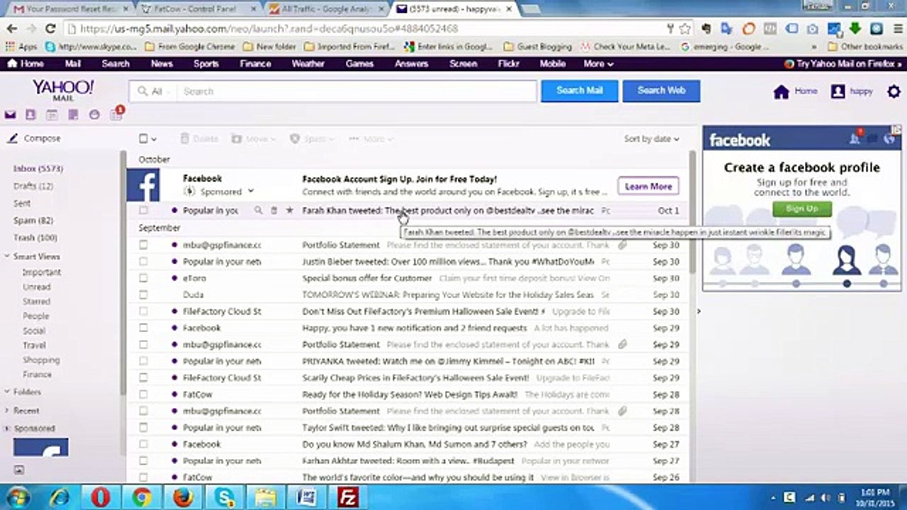
Task: Open Skype from the taskbar
Action: (x=225, y=497)
